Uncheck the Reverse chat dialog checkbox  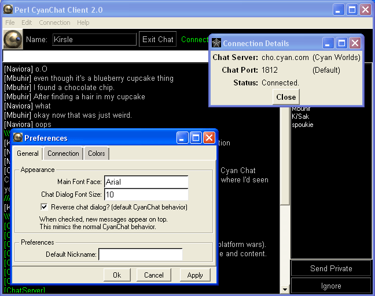44,207
